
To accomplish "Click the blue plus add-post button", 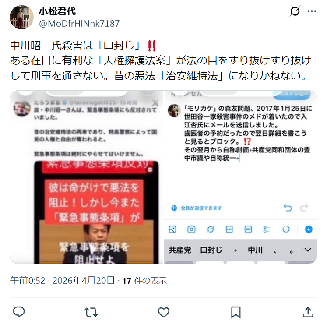I will point(309,229).
